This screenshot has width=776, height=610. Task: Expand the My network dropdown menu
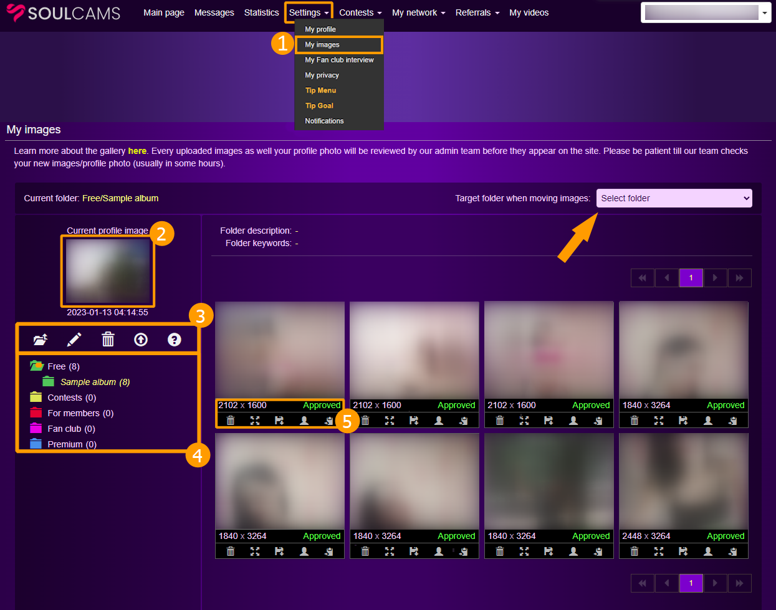tap(418, 12)
